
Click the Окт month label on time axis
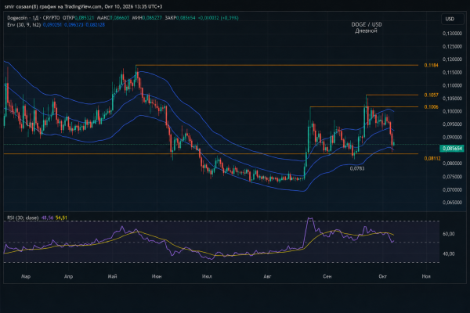click(x=382, y=276)
